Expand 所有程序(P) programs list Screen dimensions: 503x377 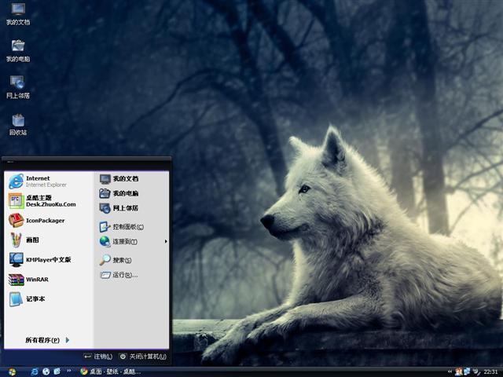[46, 340]
